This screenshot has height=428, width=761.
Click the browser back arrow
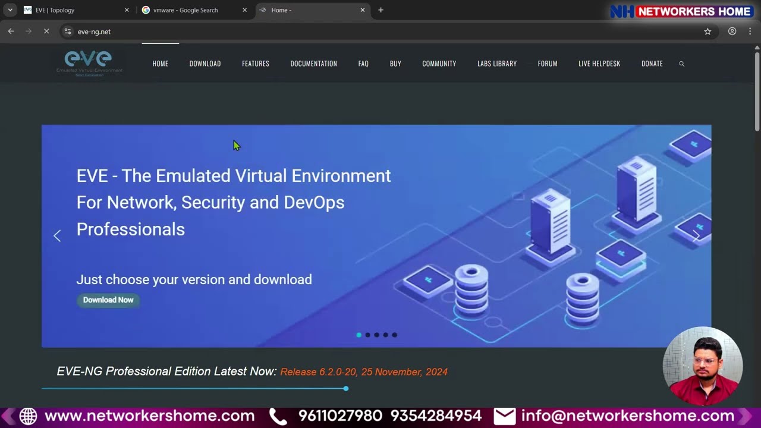11,32
